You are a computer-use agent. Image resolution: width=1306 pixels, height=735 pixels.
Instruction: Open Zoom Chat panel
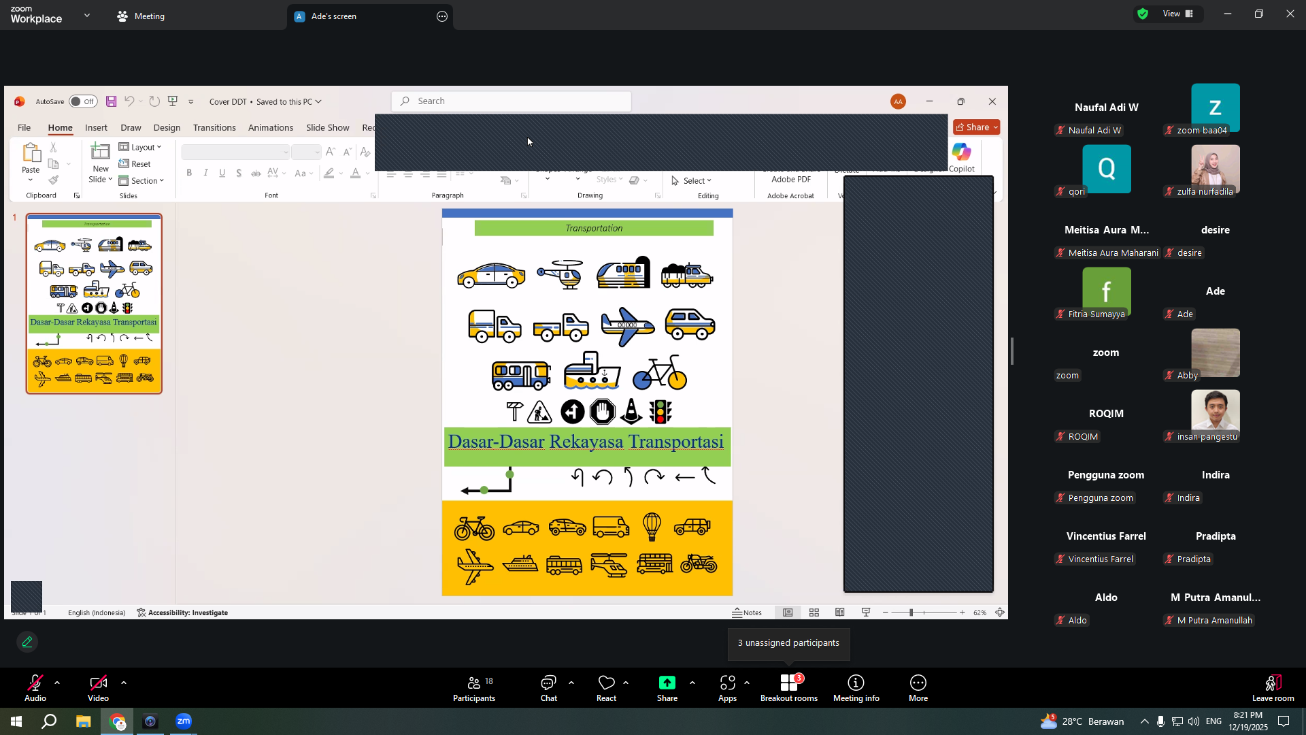point(549,689)
